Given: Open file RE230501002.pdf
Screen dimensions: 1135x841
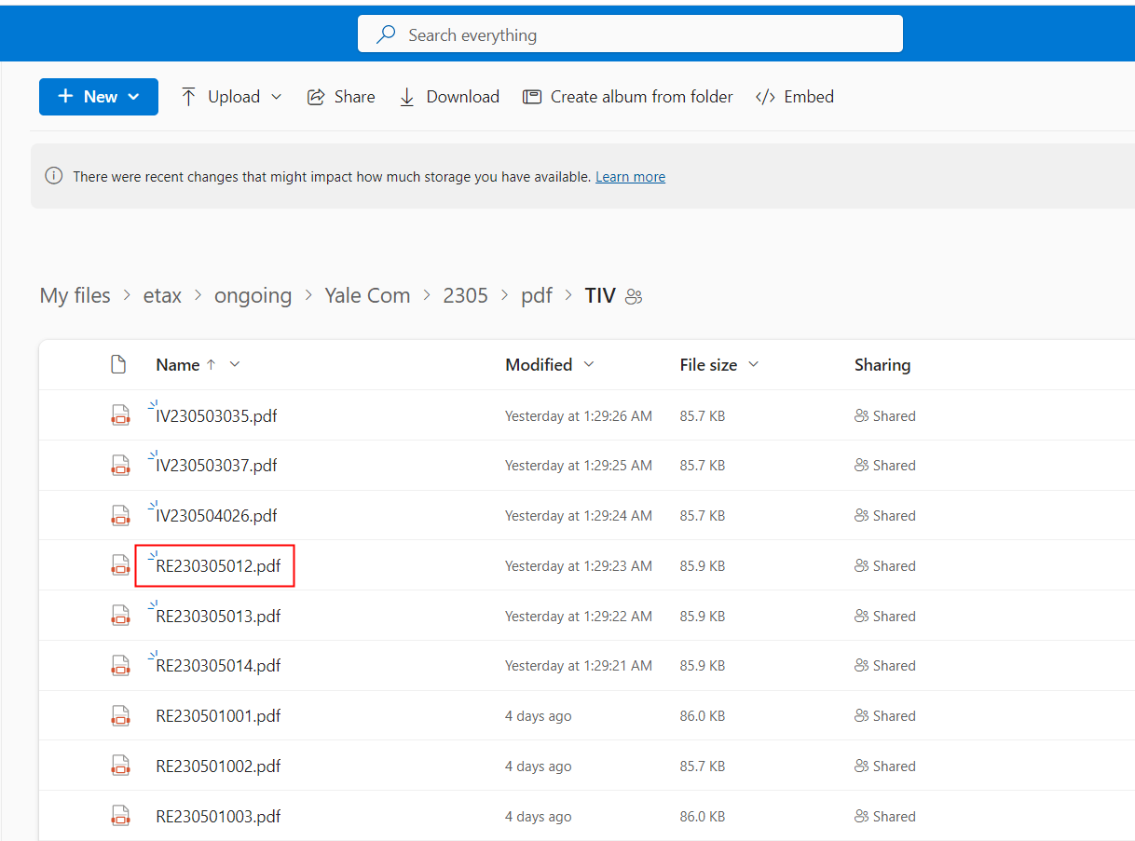Looking at the screenshot, I should [x=218, y=766].
